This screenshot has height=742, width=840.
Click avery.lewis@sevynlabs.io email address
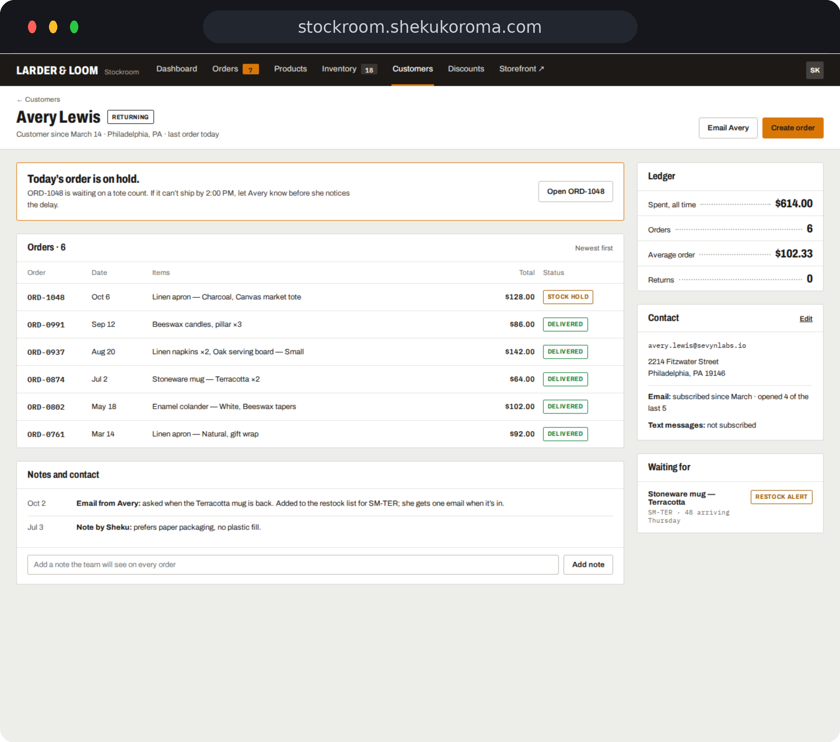pyautogui.click(x=697, y=345)
